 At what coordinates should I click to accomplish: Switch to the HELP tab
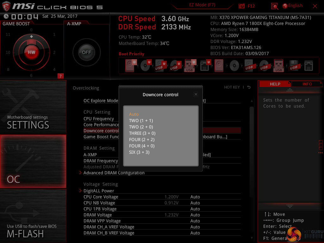(275, 84)
